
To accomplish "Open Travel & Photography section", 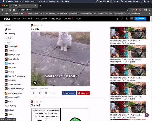I will [15, 76].
